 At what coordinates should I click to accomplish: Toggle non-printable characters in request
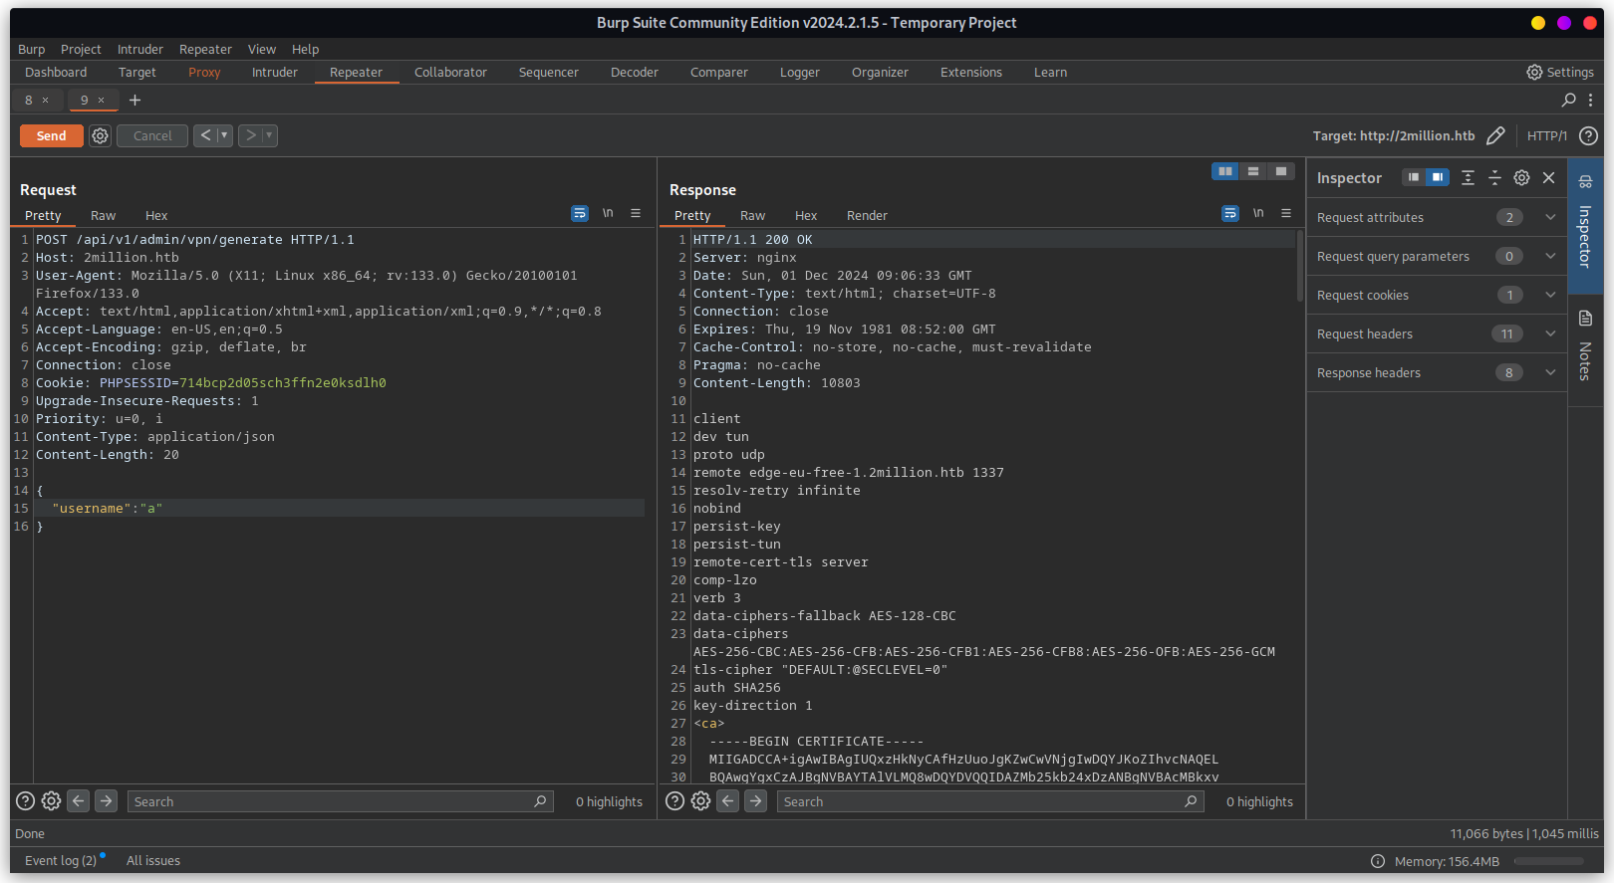click(x=608, y=213)
